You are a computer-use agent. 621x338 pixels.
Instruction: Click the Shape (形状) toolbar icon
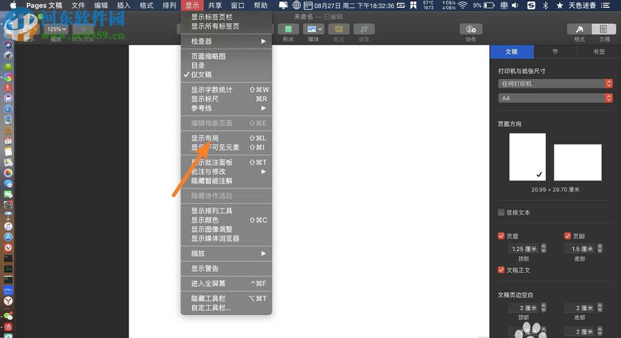[x=288, y=29]
